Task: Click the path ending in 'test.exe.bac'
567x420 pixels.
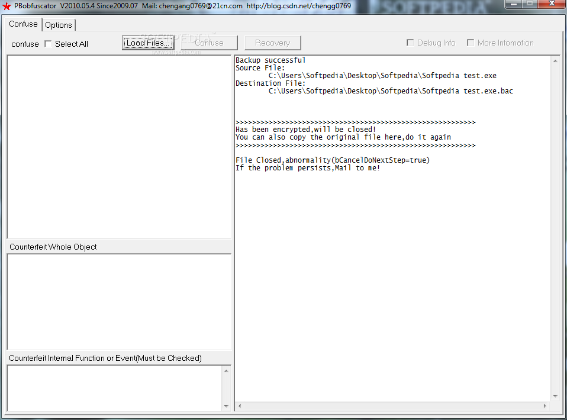Action: (391, 91)
